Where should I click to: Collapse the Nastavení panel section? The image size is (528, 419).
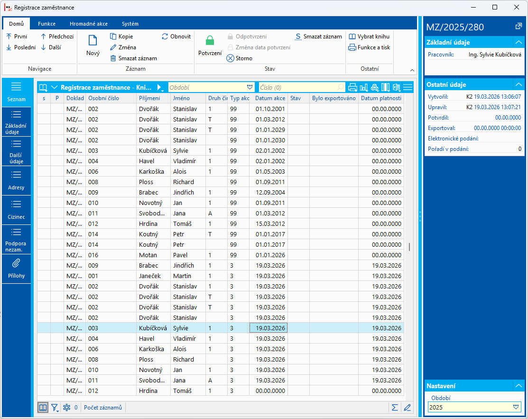coord(519,386)
